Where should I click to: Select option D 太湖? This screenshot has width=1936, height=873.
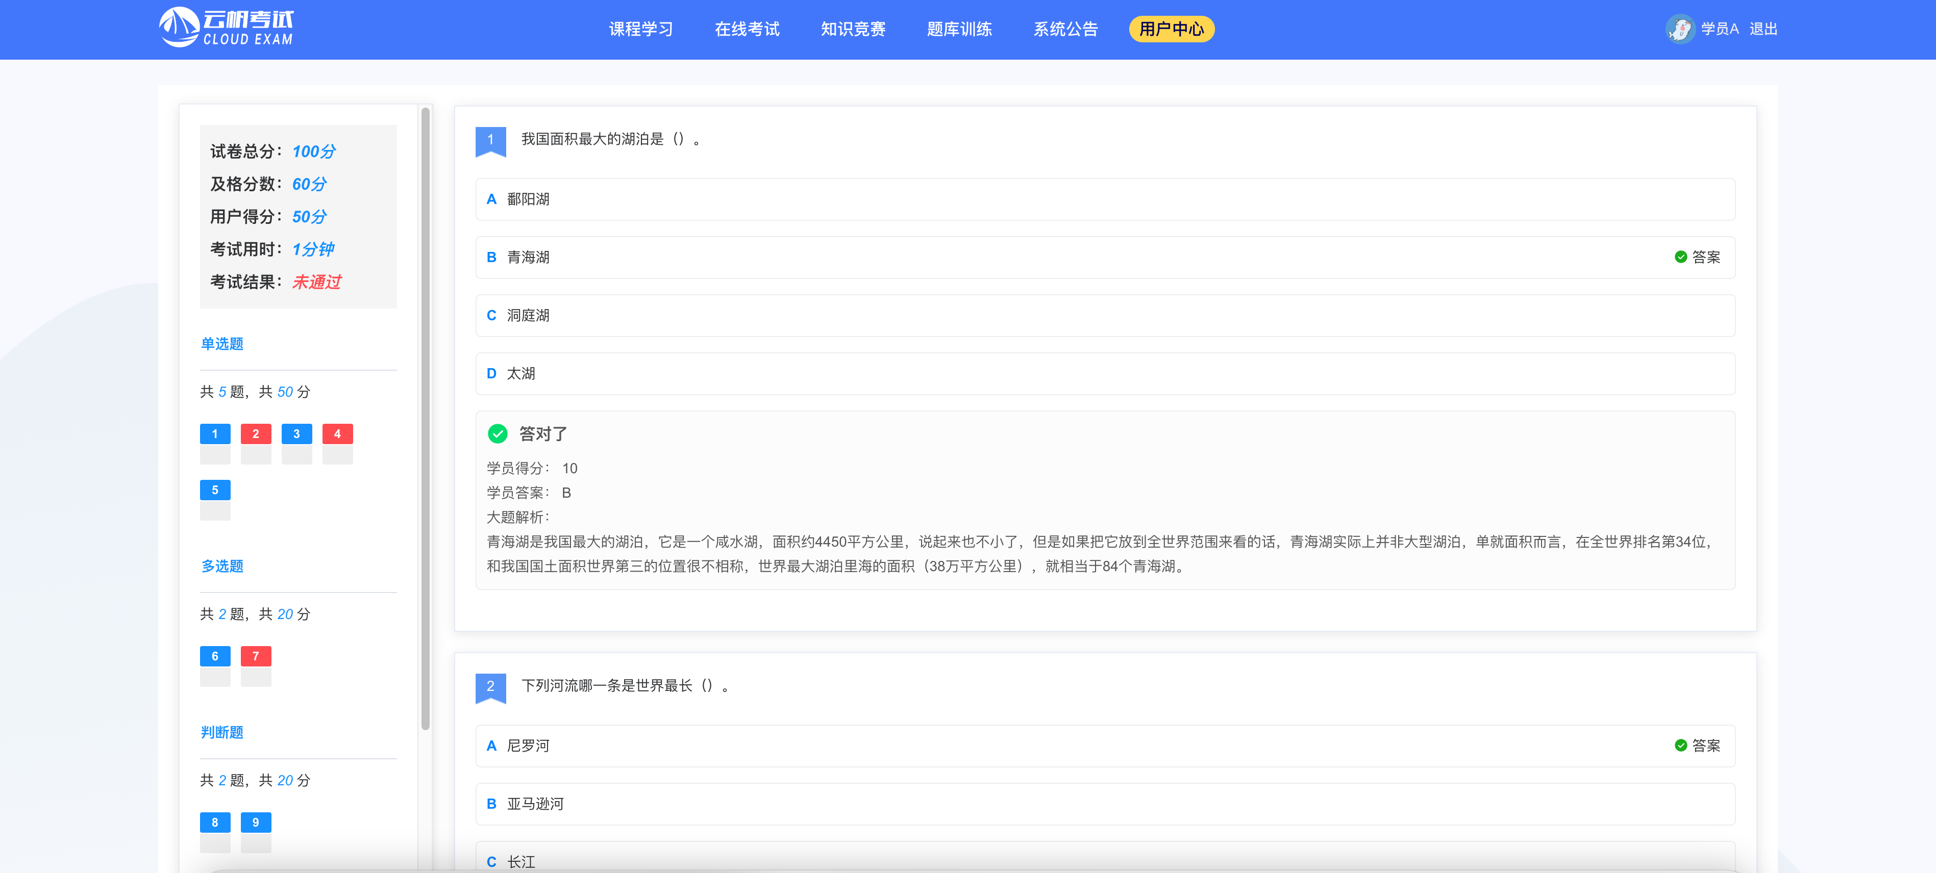pyautogui.click(x=1105, y=373)
